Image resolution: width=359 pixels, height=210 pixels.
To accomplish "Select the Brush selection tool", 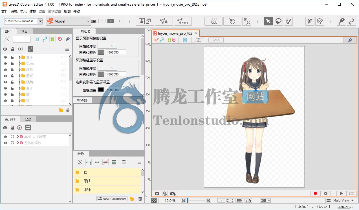I will point(288,21).
